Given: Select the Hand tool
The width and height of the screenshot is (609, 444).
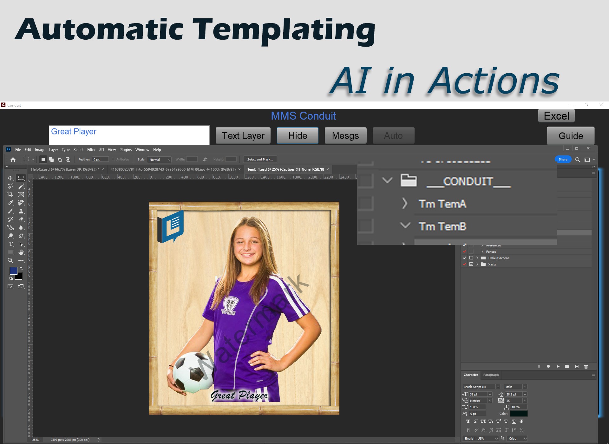Looking at the screenshot, I should coord(21,252).
